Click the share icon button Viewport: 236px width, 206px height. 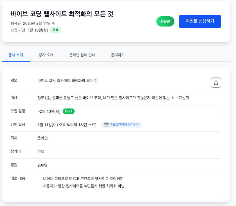tap(216, 83)
